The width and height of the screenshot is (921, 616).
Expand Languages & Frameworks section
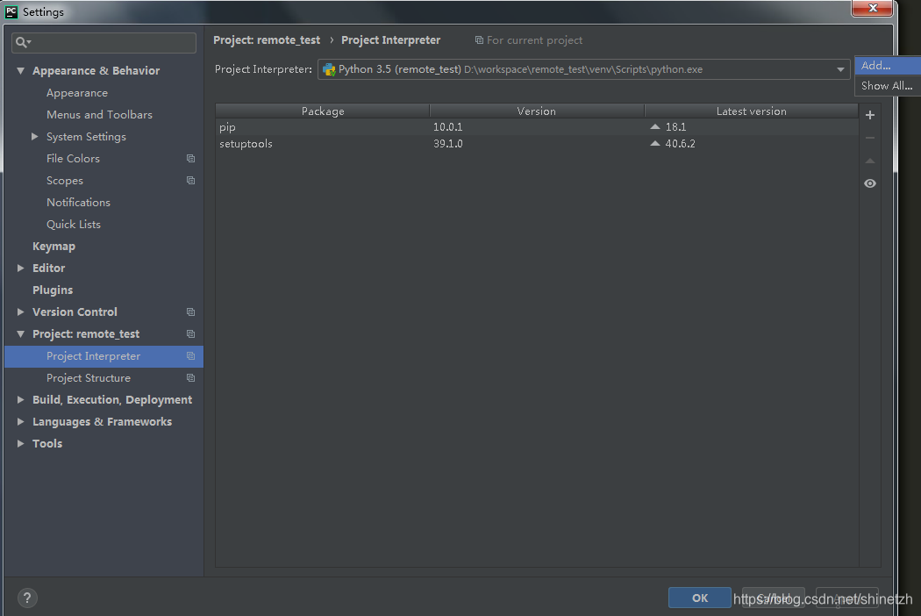20,421
